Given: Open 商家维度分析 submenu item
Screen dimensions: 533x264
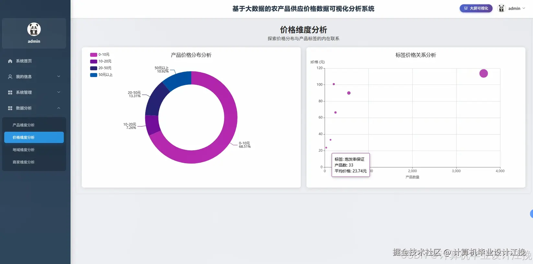Looking at the screenshot, I should (34, 162).
